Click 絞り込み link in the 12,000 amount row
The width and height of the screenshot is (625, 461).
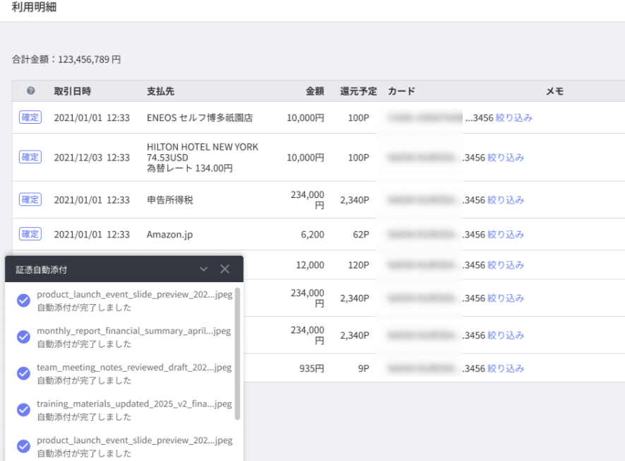pyautogui.click(x=506, y=265)
